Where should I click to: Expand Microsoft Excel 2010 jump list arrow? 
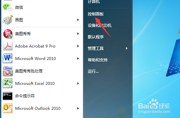[x=78, y=84]
